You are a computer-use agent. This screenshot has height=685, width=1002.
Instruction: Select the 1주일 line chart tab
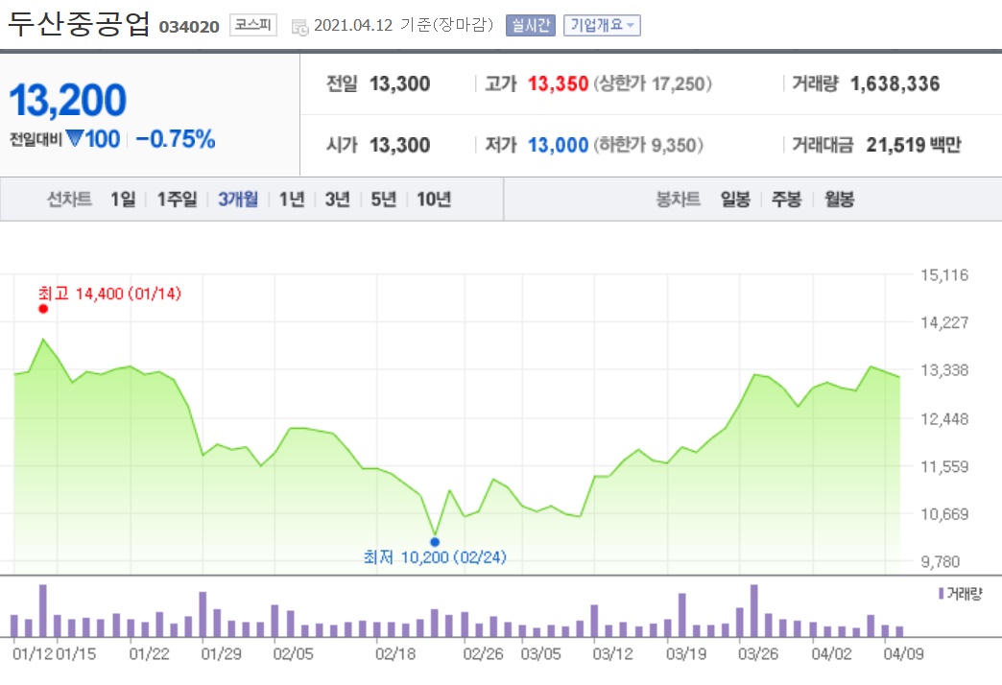pos(177,200)
